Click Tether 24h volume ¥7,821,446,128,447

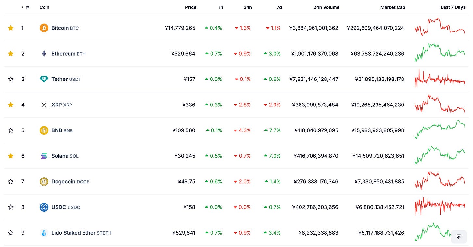(314, 79)
